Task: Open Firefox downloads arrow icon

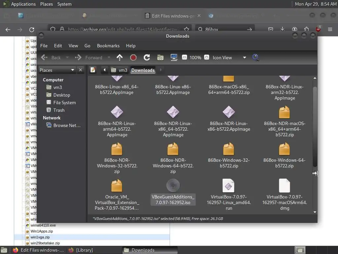Action: pyautogui.click(x=283, y=29)
